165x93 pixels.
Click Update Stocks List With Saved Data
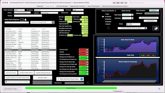pyautogui.click(x=17, y=78)
